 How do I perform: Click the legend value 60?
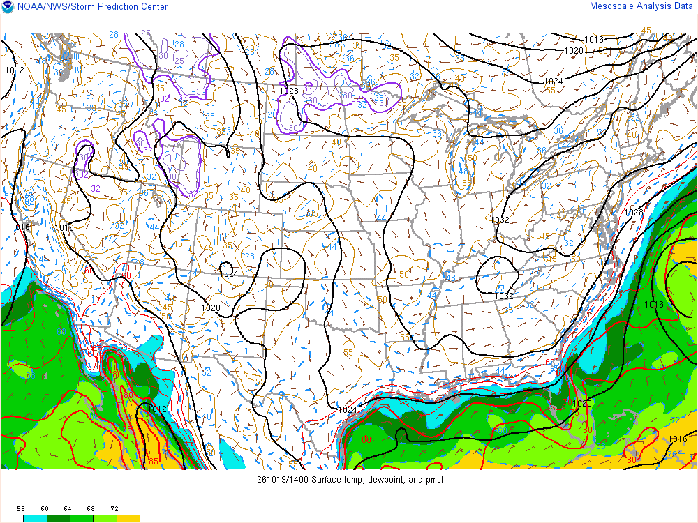point(44,509)
